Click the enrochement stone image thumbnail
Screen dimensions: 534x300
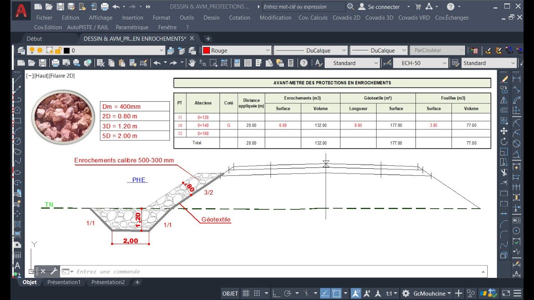63,117
